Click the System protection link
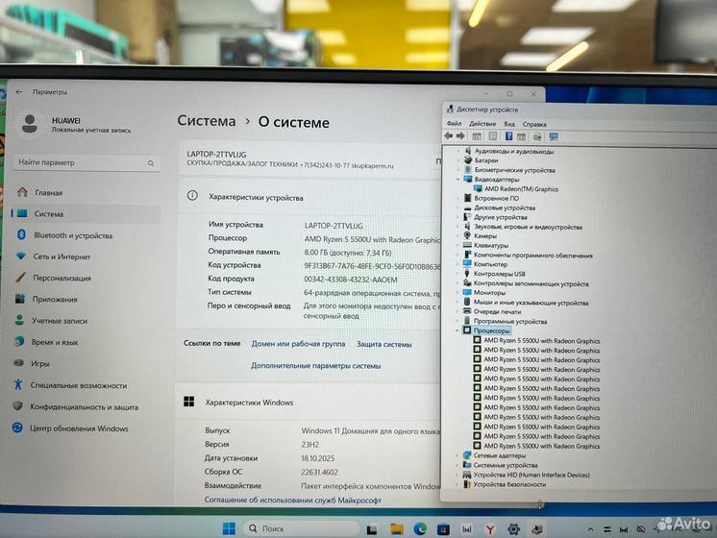The width and height of the screenshot is (717, 538). coord(383,343)
